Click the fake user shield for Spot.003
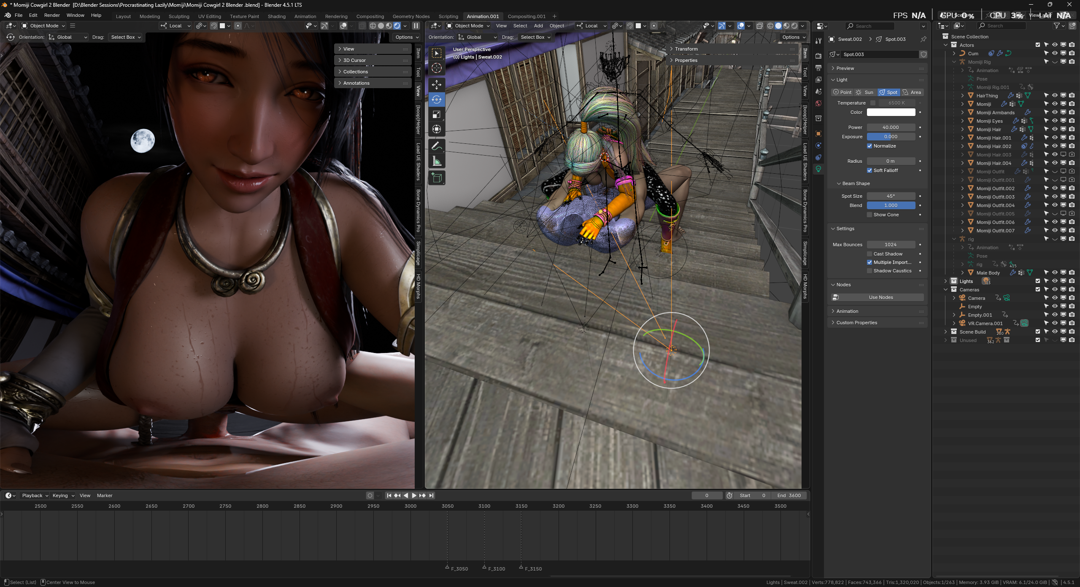1080x587 pixels. (x=923, y=54)
